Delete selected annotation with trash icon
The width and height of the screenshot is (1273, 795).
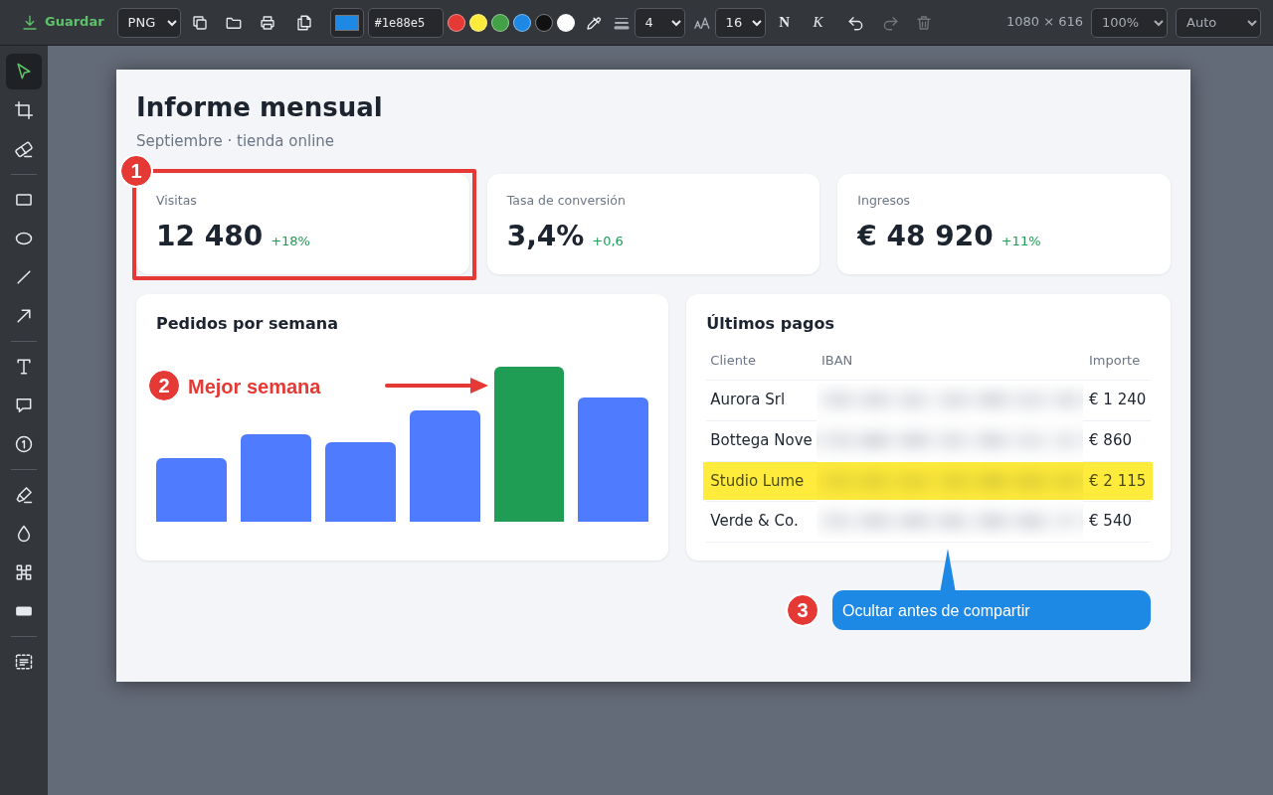924,23
